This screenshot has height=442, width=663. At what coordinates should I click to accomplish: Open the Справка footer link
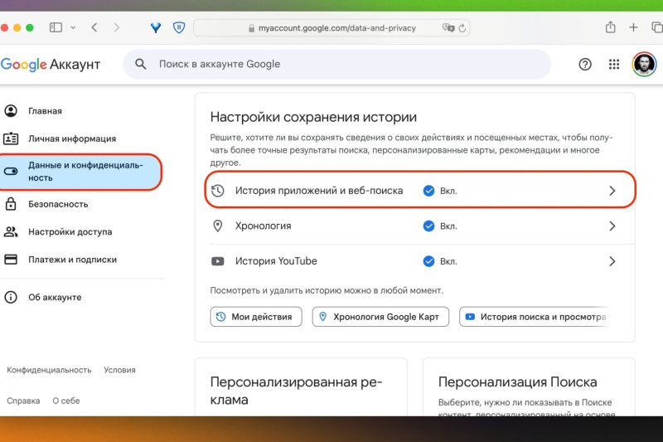point(23,401)
